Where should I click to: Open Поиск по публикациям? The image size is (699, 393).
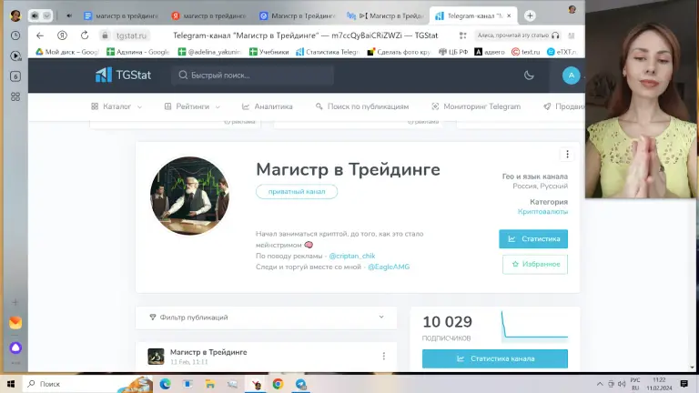click(362, 106)
